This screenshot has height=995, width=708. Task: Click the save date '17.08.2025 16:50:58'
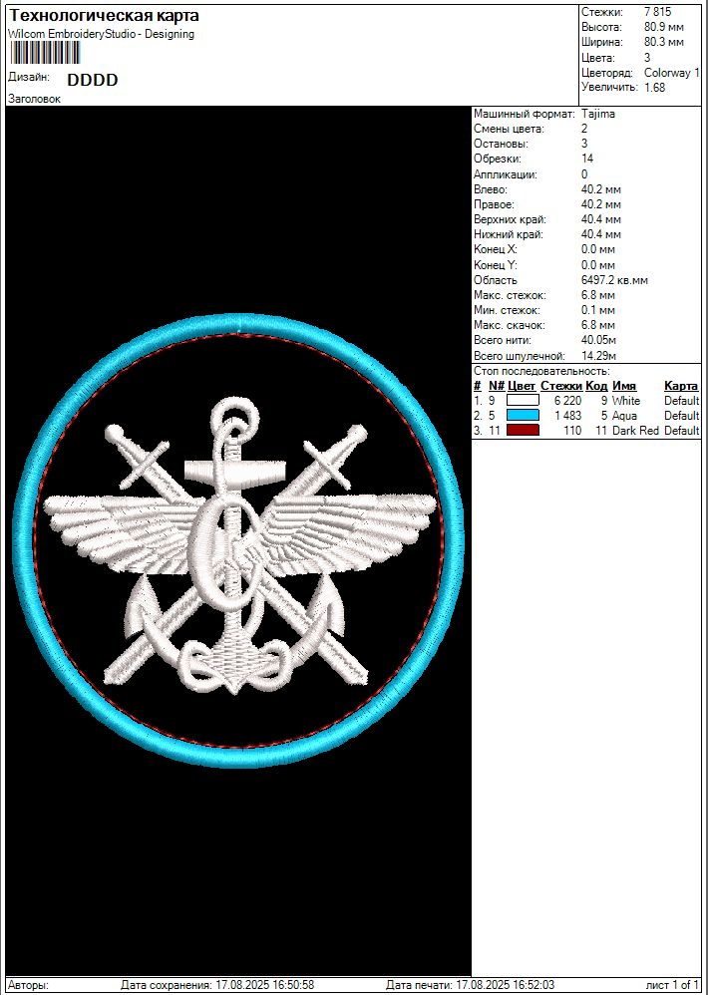click(265, 985)
